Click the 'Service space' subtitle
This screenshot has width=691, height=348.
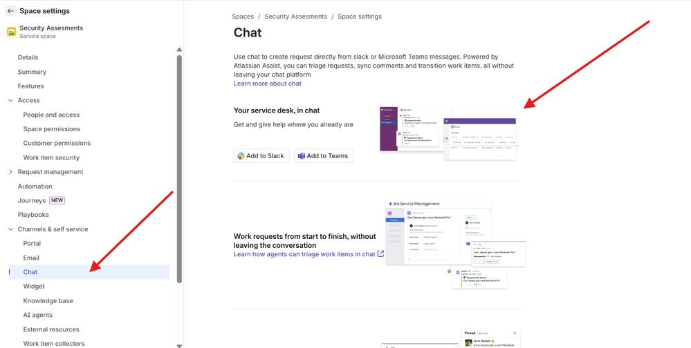coord(37,36)
